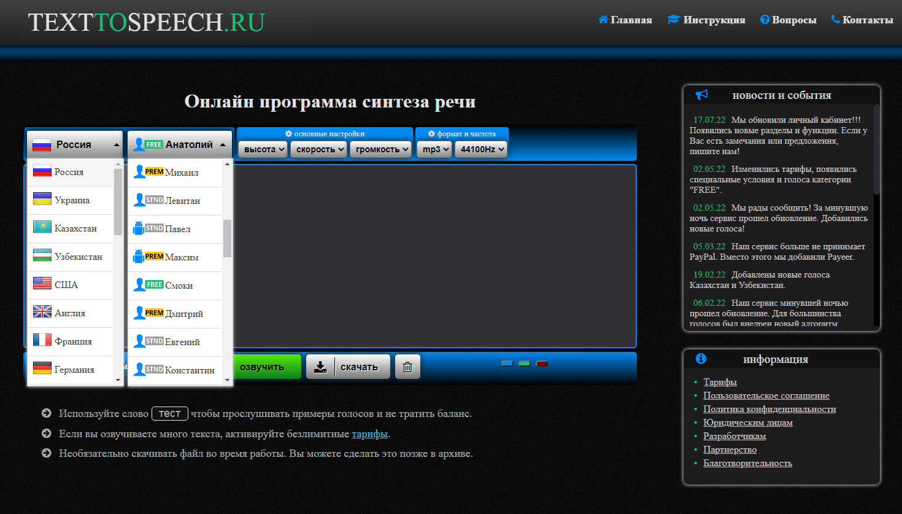Click the news panel scrollbar
The width and height of the screenshot is (902, 514).
click(x=876, y=149)
